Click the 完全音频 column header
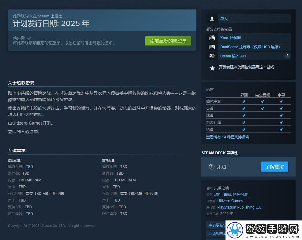The height and width of the screenshot is (240, 302). (263, 95)
